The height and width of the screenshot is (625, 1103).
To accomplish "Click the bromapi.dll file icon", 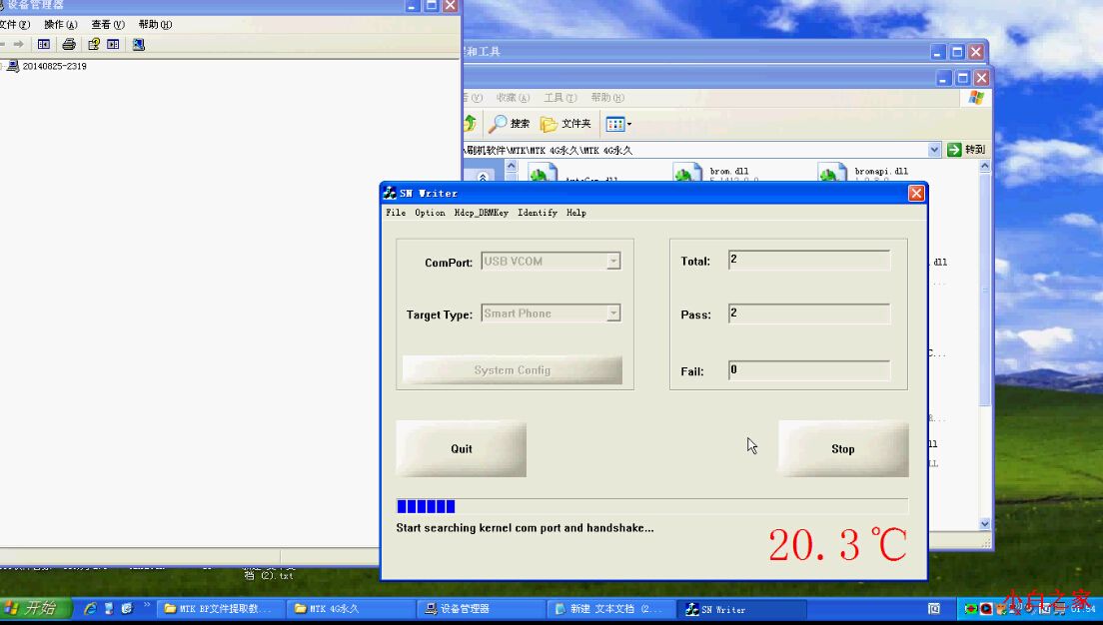I will tap(832, 172).
